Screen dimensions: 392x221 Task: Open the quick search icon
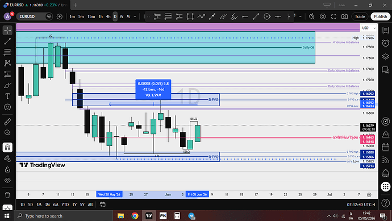(x=312, y=16)
